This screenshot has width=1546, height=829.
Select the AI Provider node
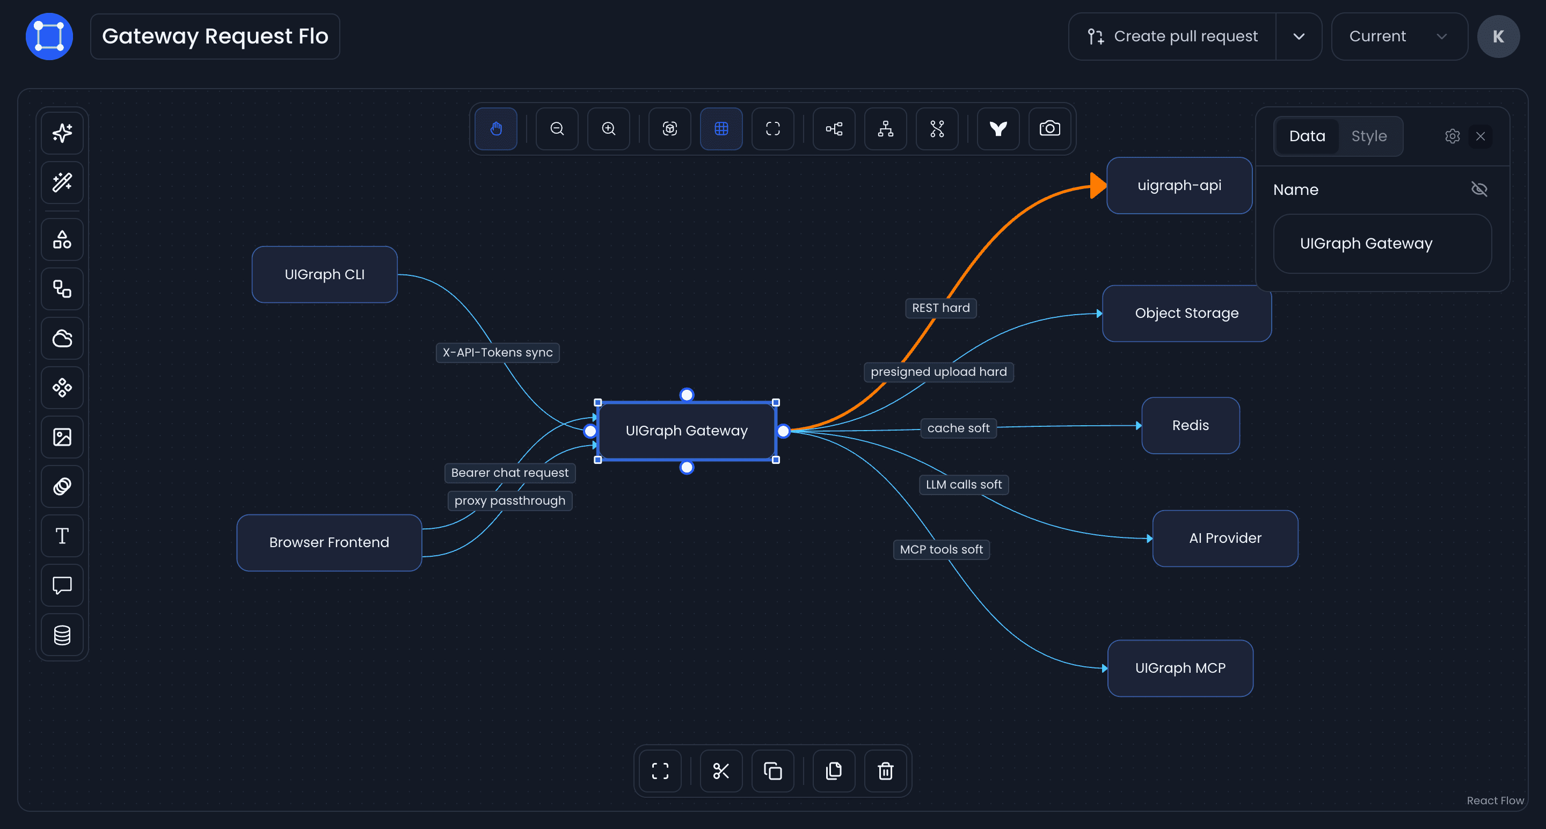coord(1225,539)
